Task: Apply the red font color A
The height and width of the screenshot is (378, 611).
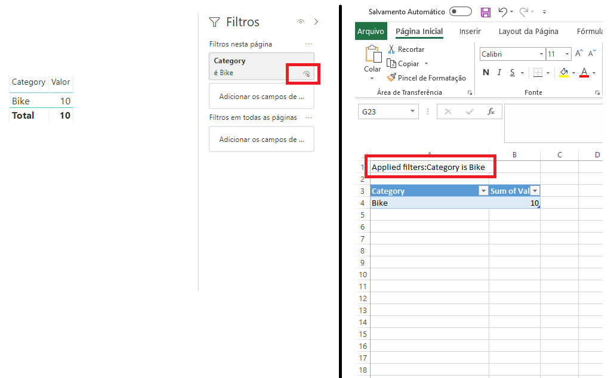Action: pos(584,72)
